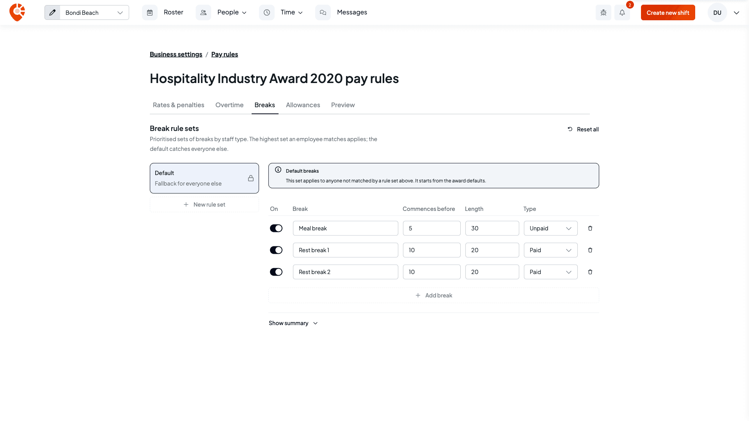Click the Meal break name field
The width and height of the screenshot is (749, 421).
pos(346,228)
